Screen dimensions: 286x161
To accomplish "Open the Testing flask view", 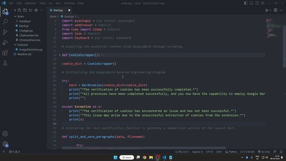I will point(5,63).
